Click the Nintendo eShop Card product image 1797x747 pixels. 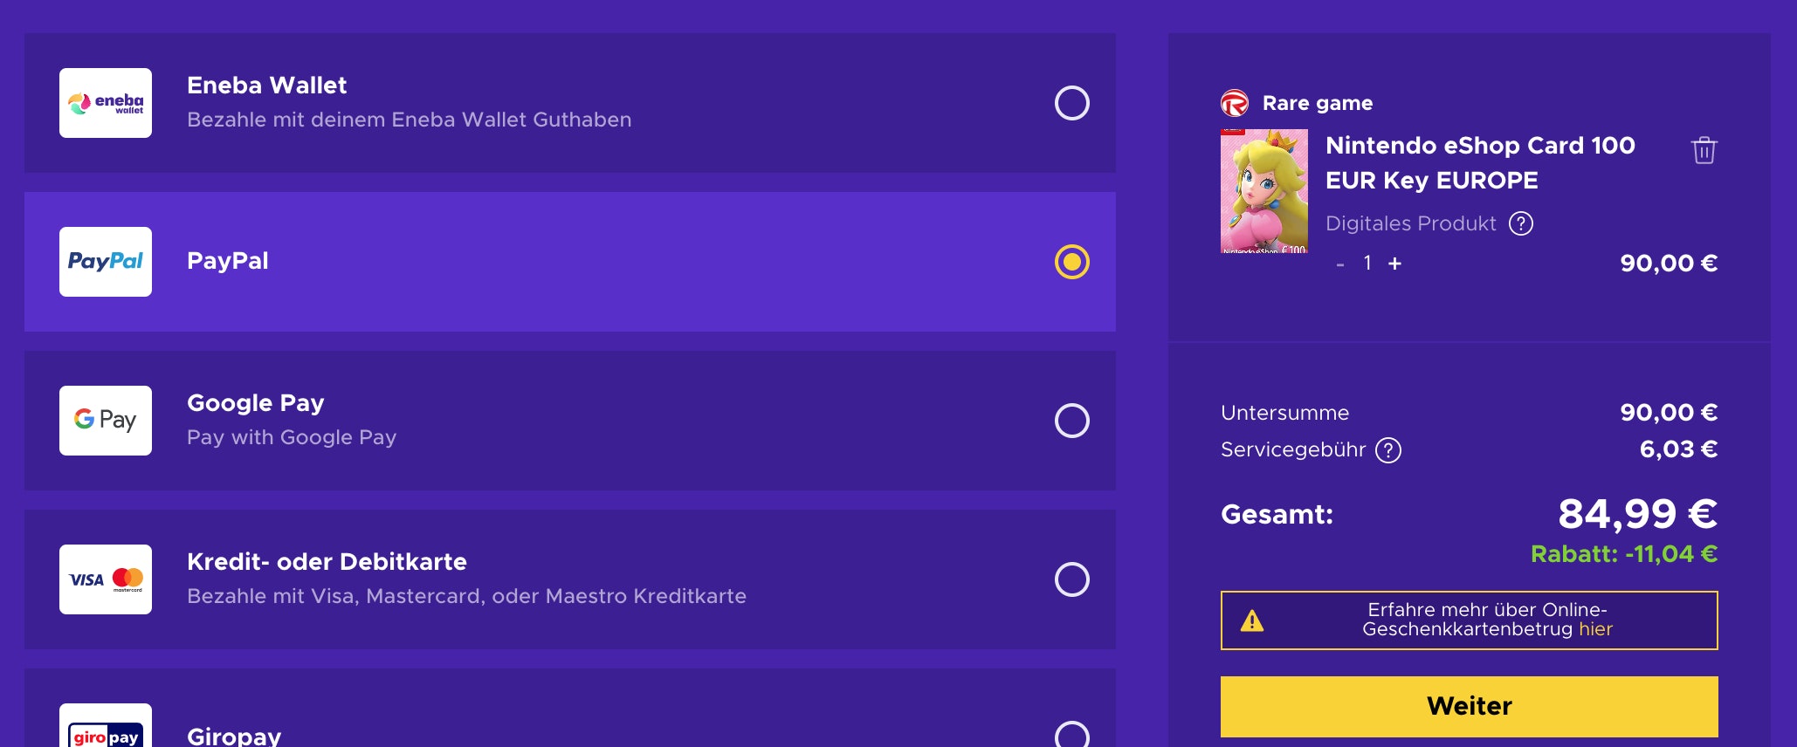coord(1264,191)
